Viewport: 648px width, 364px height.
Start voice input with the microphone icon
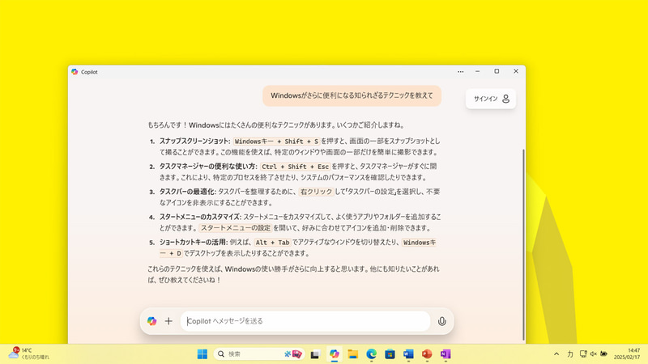pos(441,320)
